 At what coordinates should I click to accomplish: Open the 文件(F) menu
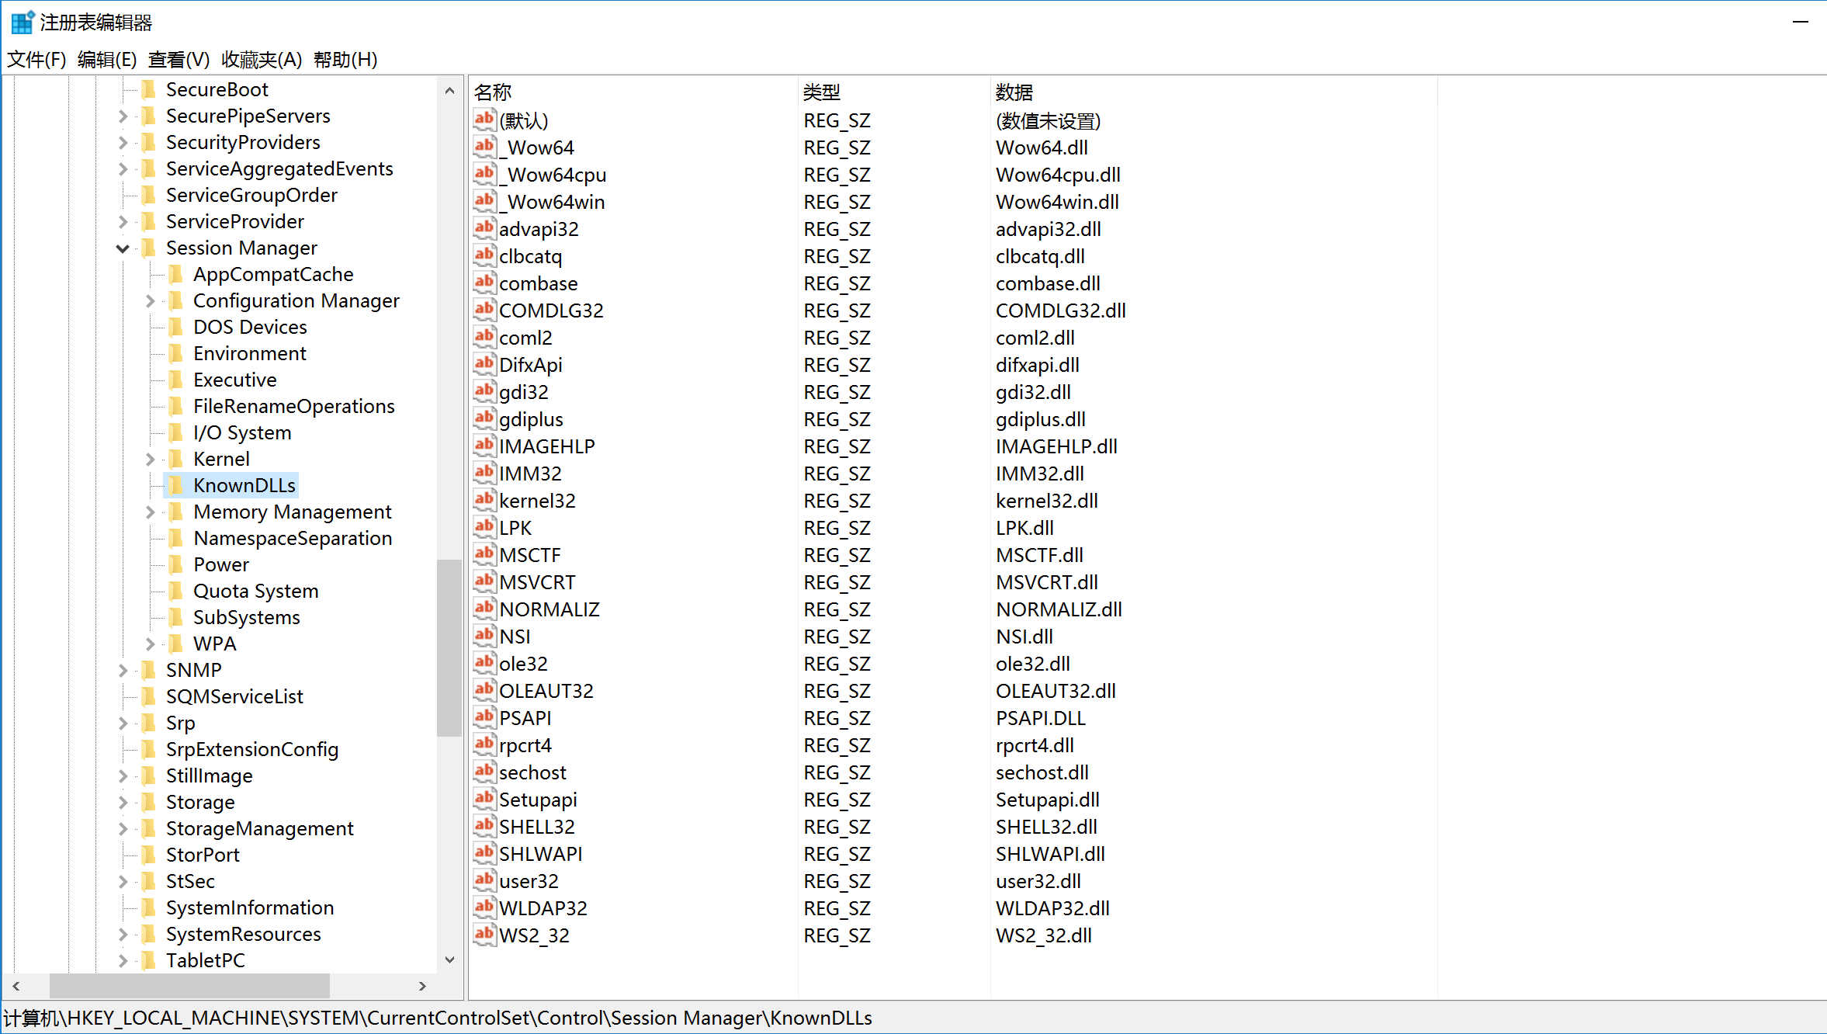click(36, 60)
